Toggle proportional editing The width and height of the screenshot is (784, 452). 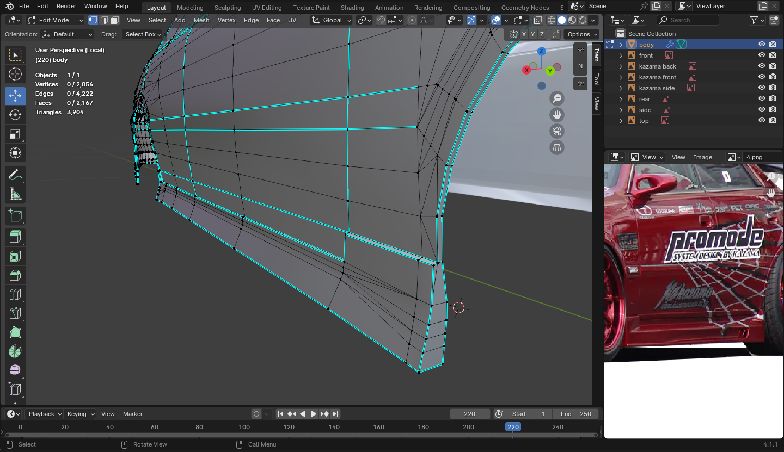[412, 20]
